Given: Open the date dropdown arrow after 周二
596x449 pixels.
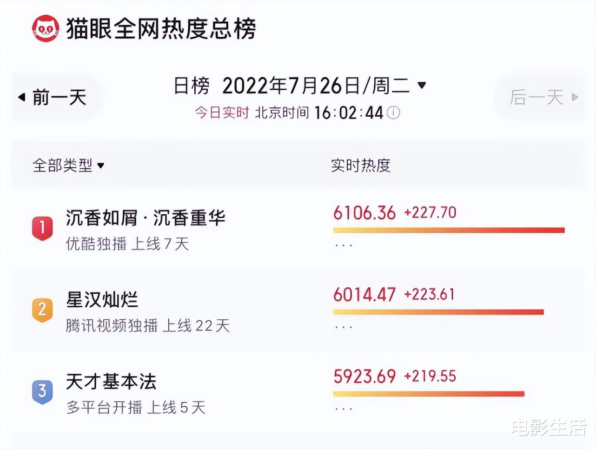Looking at the screenshot, I should tap(422, 85).
